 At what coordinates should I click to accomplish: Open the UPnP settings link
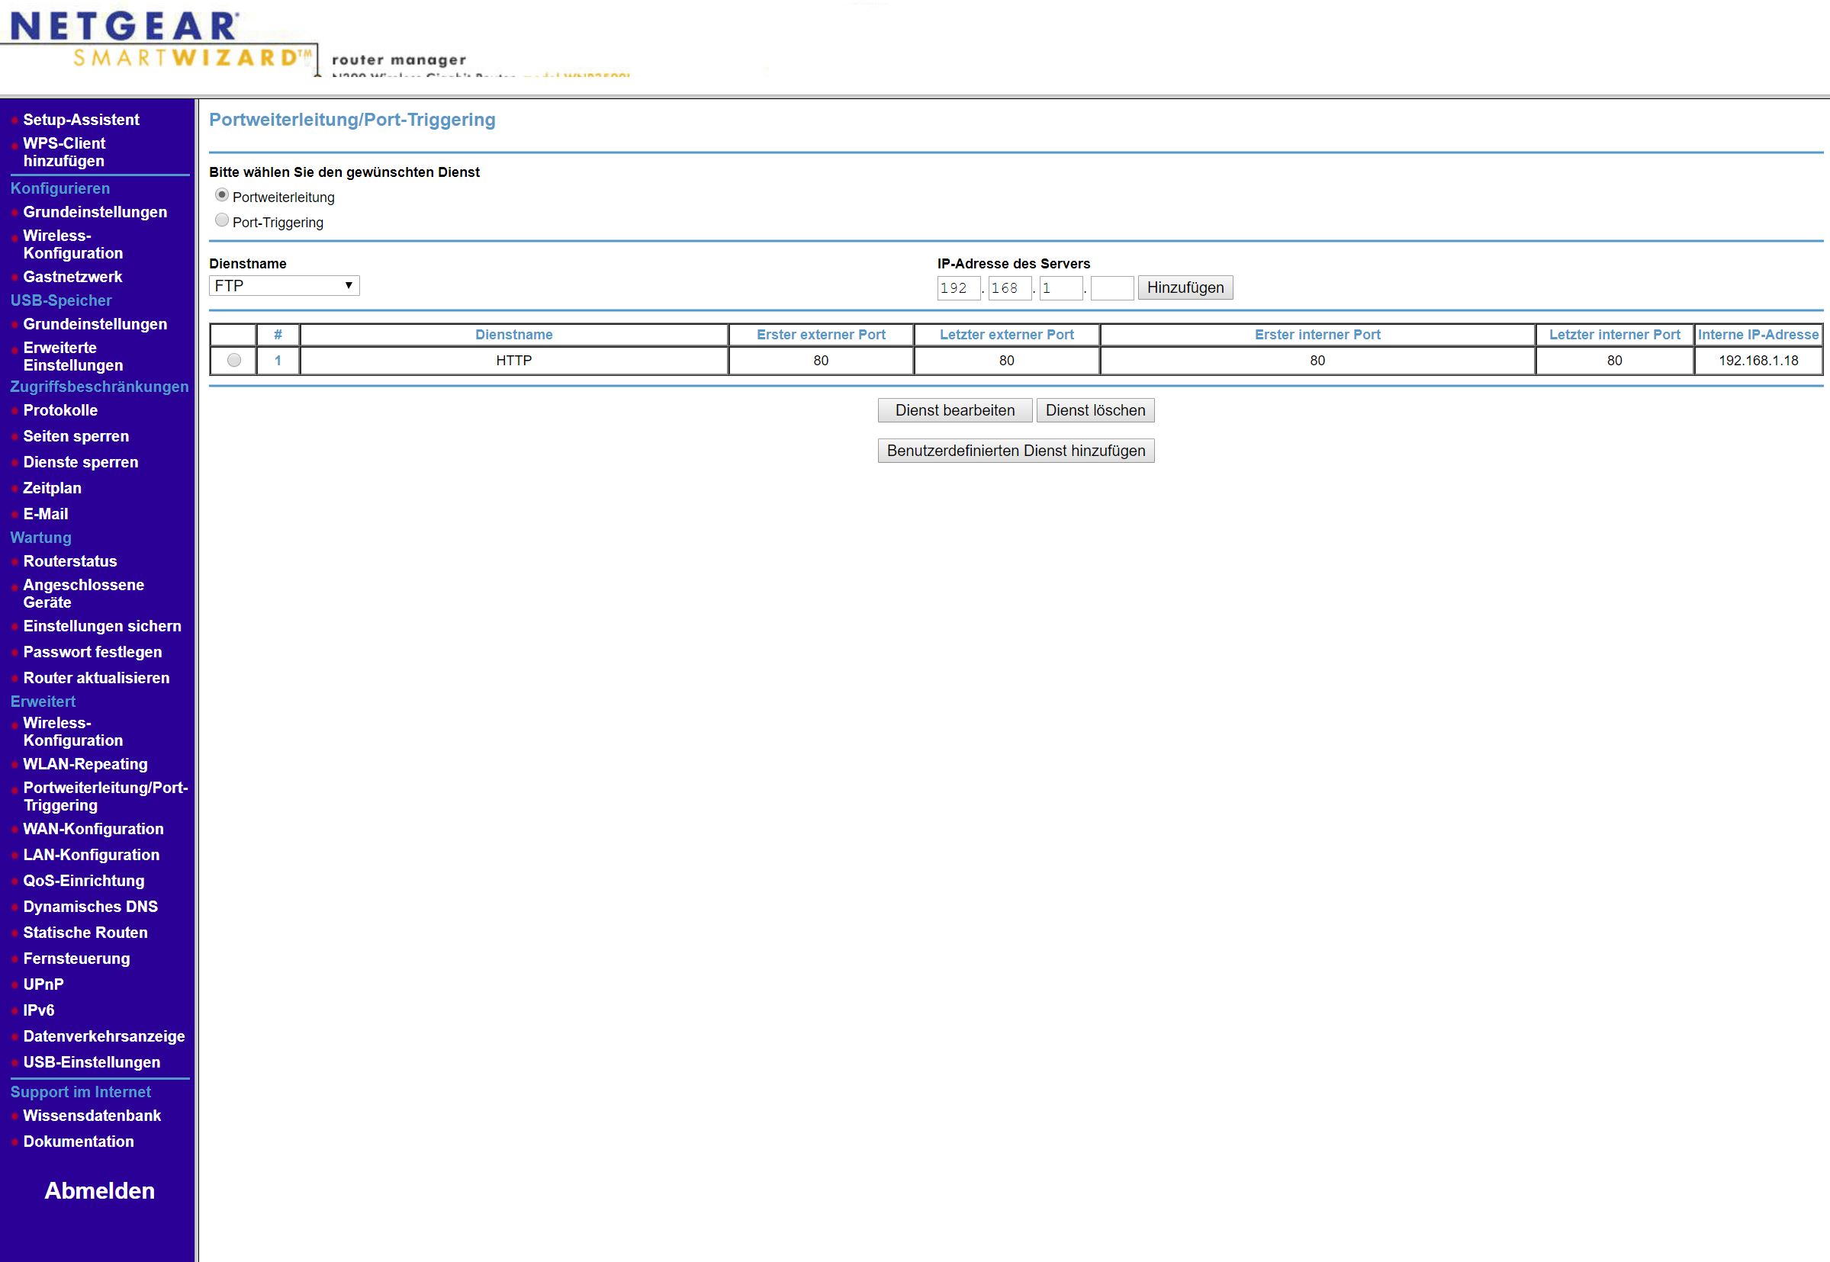click(43, 984)
